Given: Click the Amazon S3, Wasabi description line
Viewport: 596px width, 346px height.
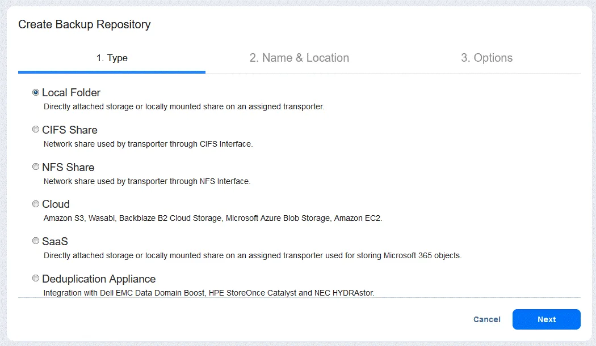Looking at the screenshot, I should 213,218.
